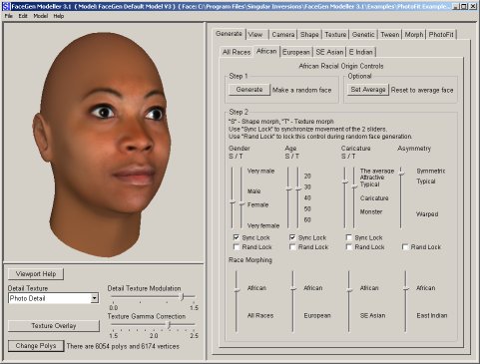Select the SE Asian sub-tab

pyautogui.click(x=329, y=52)
